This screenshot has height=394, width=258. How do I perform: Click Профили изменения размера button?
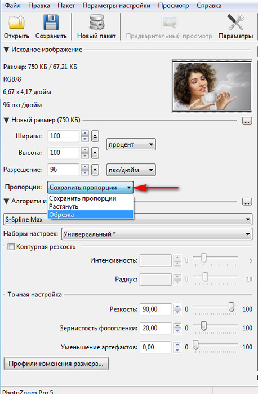56,364
